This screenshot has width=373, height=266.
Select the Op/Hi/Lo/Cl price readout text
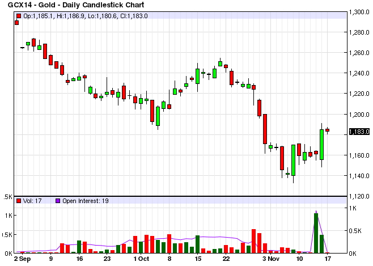point(86,16)
